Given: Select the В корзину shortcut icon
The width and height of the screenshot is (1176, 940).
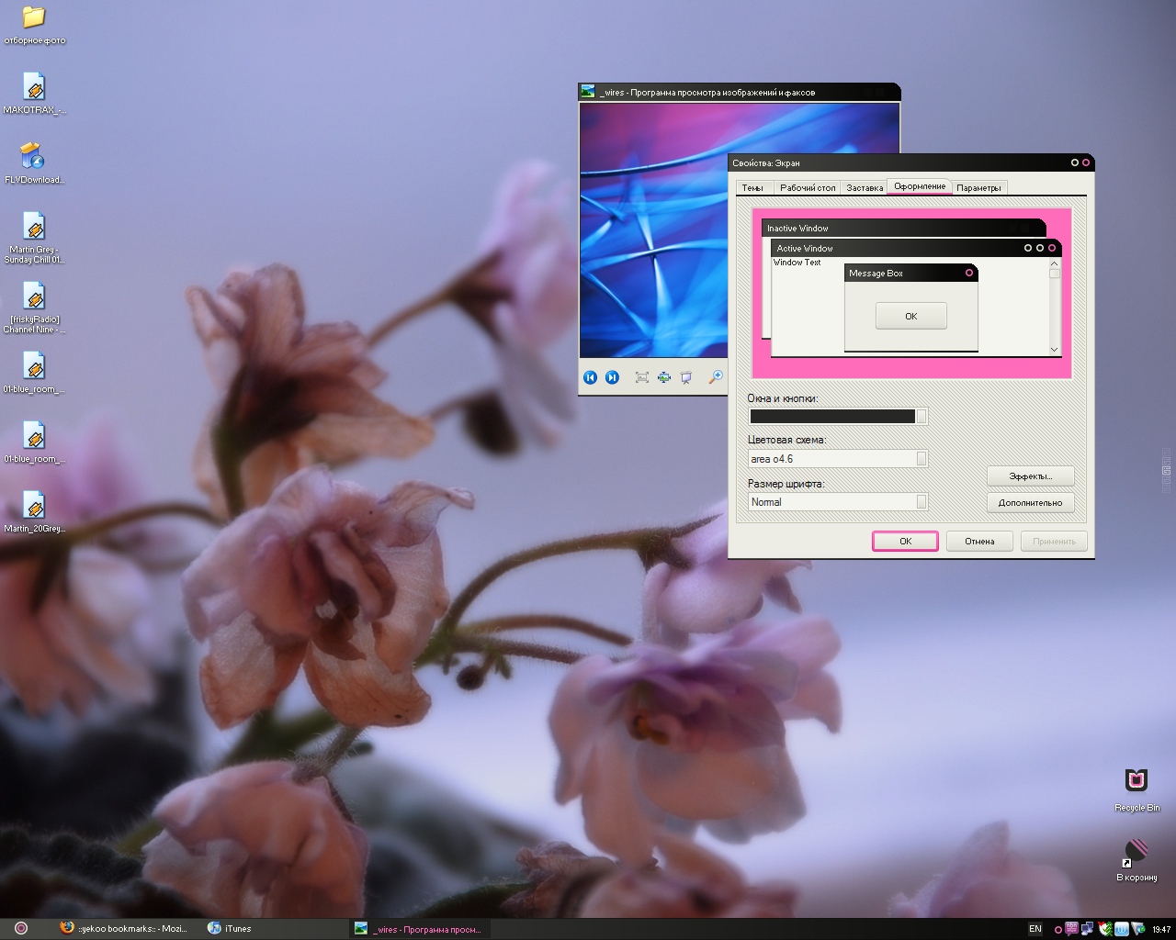Looking at the screenshot, I should pyautogui.click(x=1136, y=860).
